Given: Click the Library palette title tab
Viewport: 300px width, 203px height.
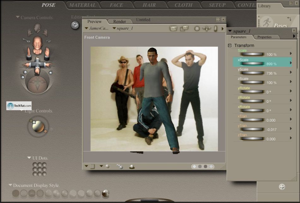Looking at the screenshot, I should (264, 6).
